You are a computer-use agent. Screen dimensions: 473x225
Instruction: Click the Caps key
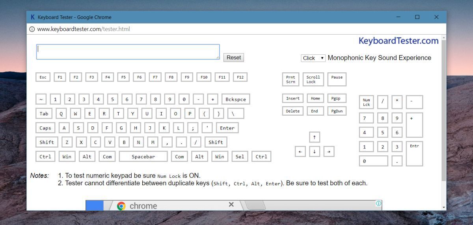[45, 128]
